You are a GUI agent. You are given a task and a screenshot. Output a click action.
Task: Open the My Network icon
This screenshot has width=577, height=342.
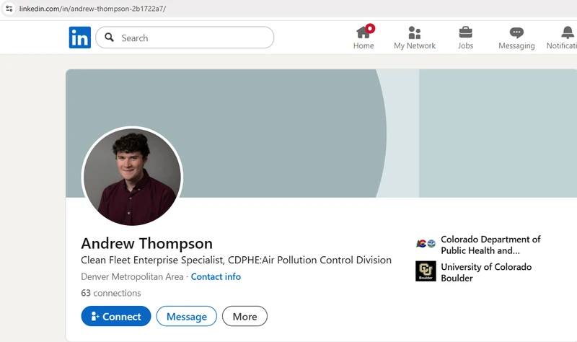[415, 32]
